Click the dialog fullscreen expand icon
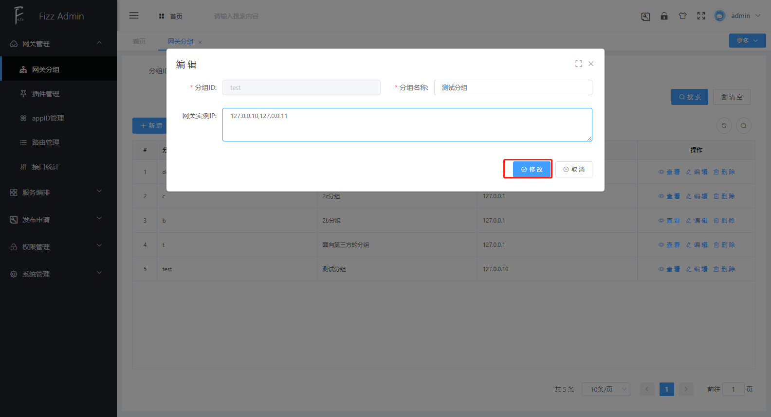Image resolution: width=771 pixels, height=417 pixels. tap(578, 64)
